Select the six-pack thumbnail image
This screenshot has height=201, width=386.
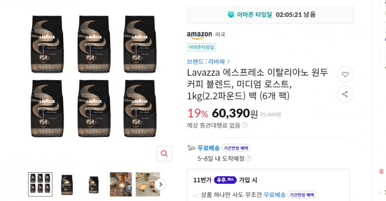[x=40, y=184]
